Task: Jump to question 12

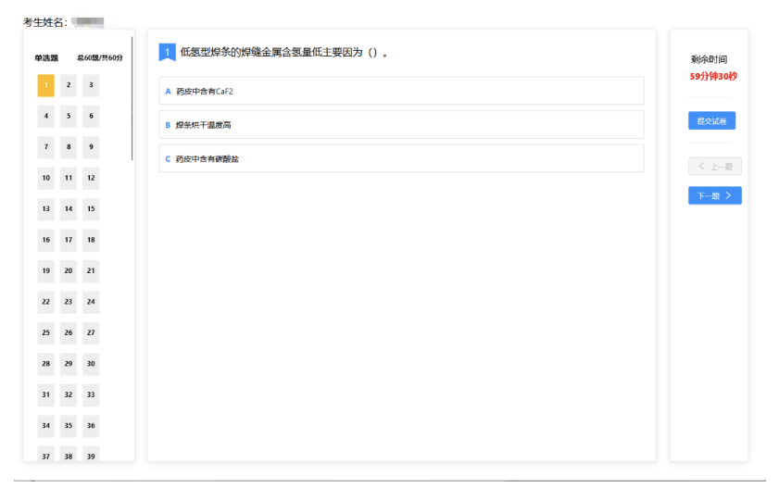Action: (91, 178)
